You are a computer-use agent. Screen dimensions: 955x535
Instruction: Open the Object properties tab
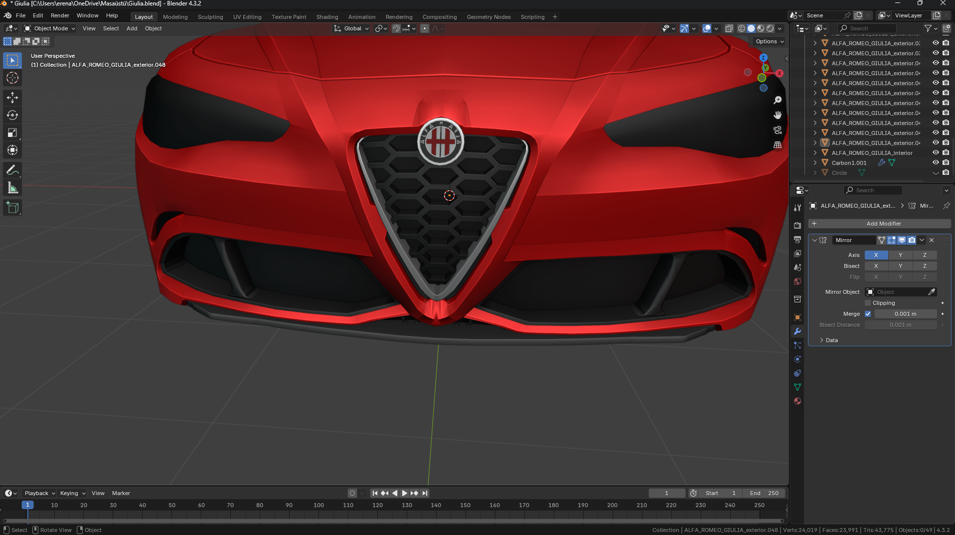[x=797, y=317]
